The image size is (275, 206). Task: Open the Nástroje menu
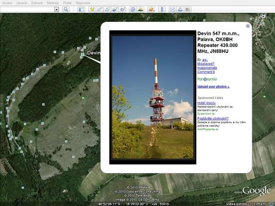[x=53, y=3]
